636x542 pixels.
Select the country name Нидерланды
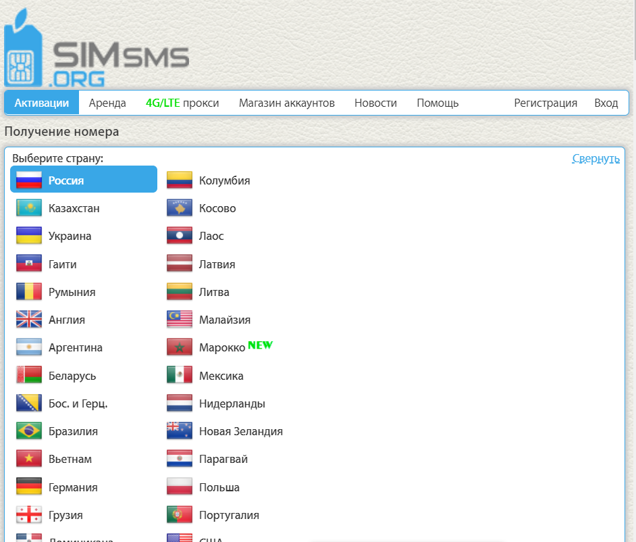(232, 404)
